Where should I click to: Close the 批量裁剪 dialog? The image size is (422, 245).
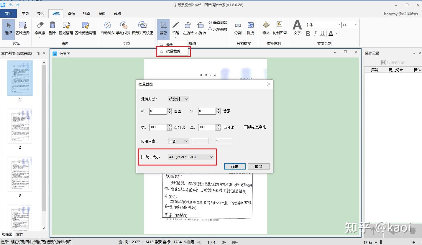[x=268, y=84]
